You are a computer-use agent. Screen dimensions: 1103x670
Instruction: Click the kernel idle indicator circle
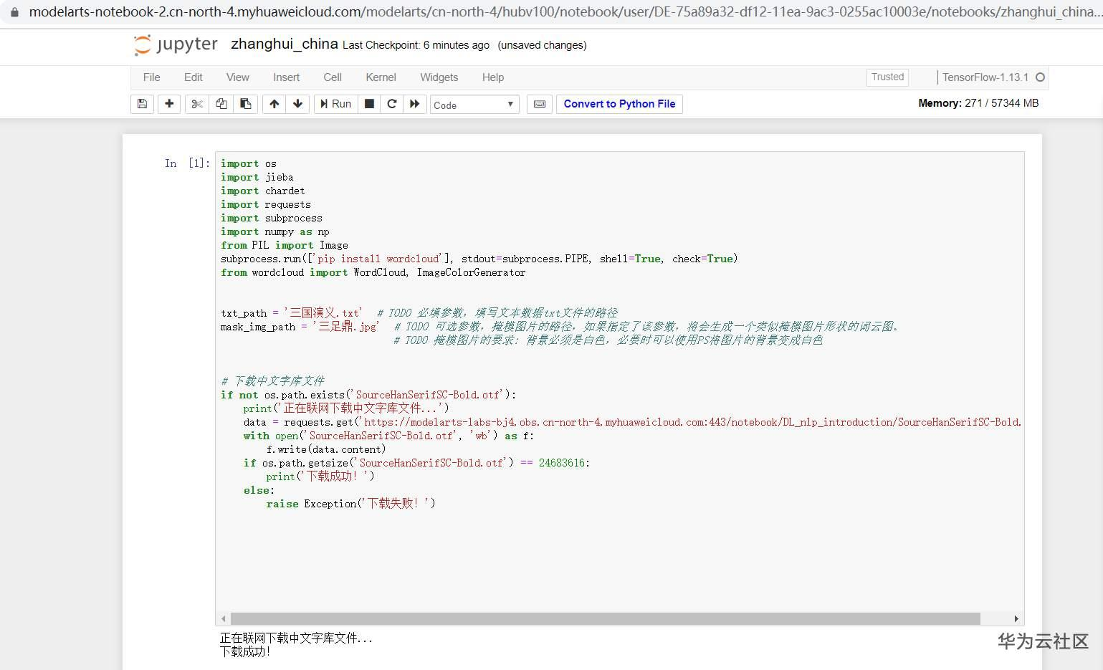[1041, 77]
